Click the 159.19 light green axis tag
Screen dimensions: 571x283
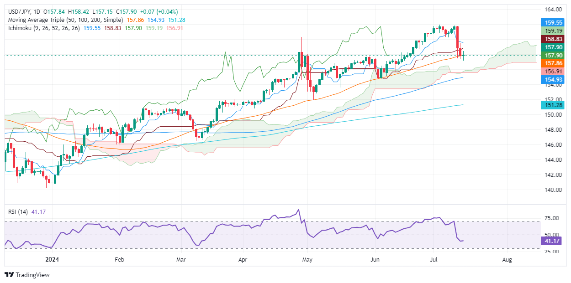[555, 31]
